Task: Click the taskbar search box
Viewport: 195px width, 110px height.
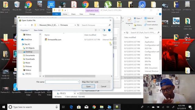Action: (34, 107)
